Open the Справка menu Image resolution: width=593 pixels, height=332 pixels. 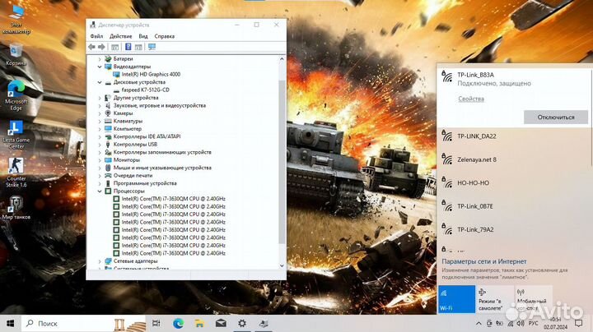point(165,36)
